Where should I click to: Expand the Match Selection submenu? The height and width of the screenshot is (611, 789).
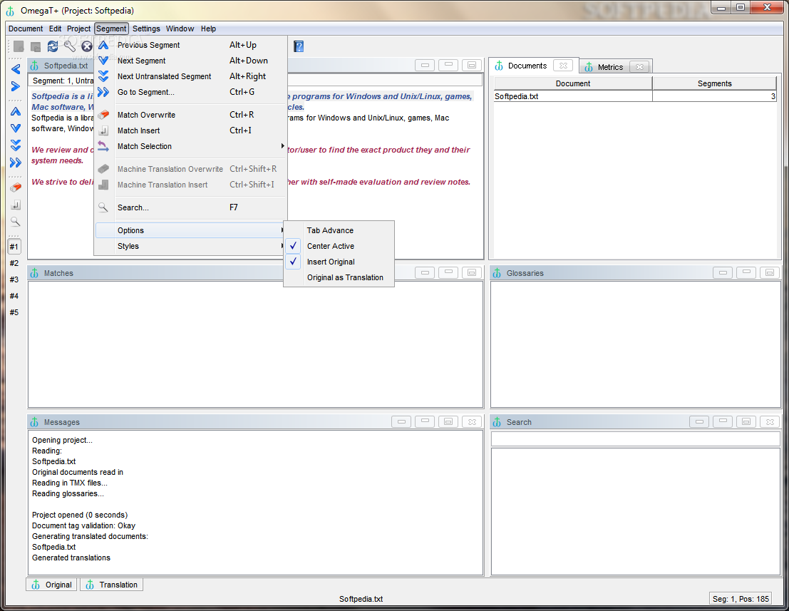(x=191, y=146)
